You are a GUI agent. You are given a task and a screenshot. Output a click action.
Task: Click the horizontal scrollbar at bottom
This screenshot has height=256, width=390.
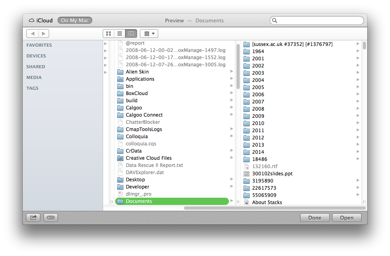(x=275, y=208)
